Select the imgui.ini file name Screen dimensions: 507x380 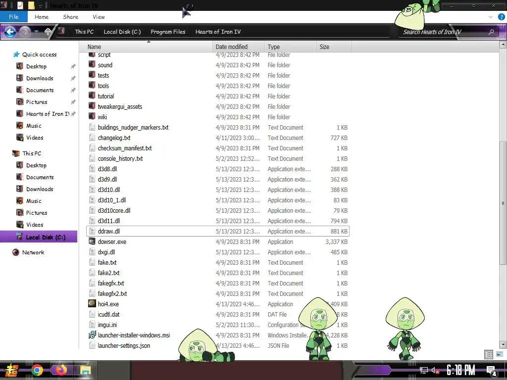[x=107, y=325]
